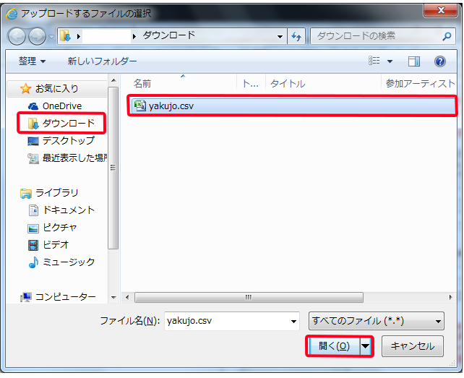The image size is (464, 378).
Task: Select ダウンロード in the favorites list
Action: (67, 124)
